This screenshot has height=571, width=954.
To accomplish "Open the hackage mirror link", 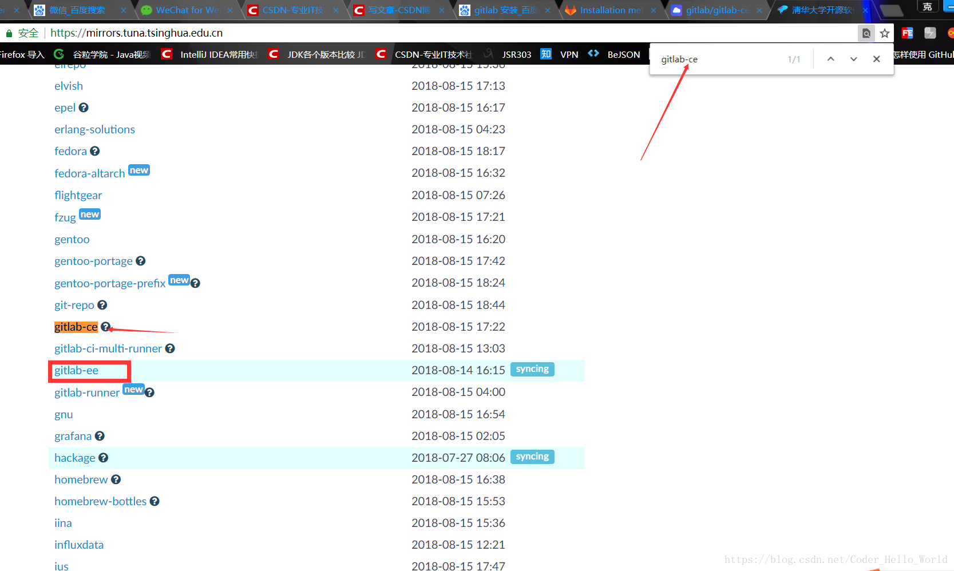I will [74, 458].
